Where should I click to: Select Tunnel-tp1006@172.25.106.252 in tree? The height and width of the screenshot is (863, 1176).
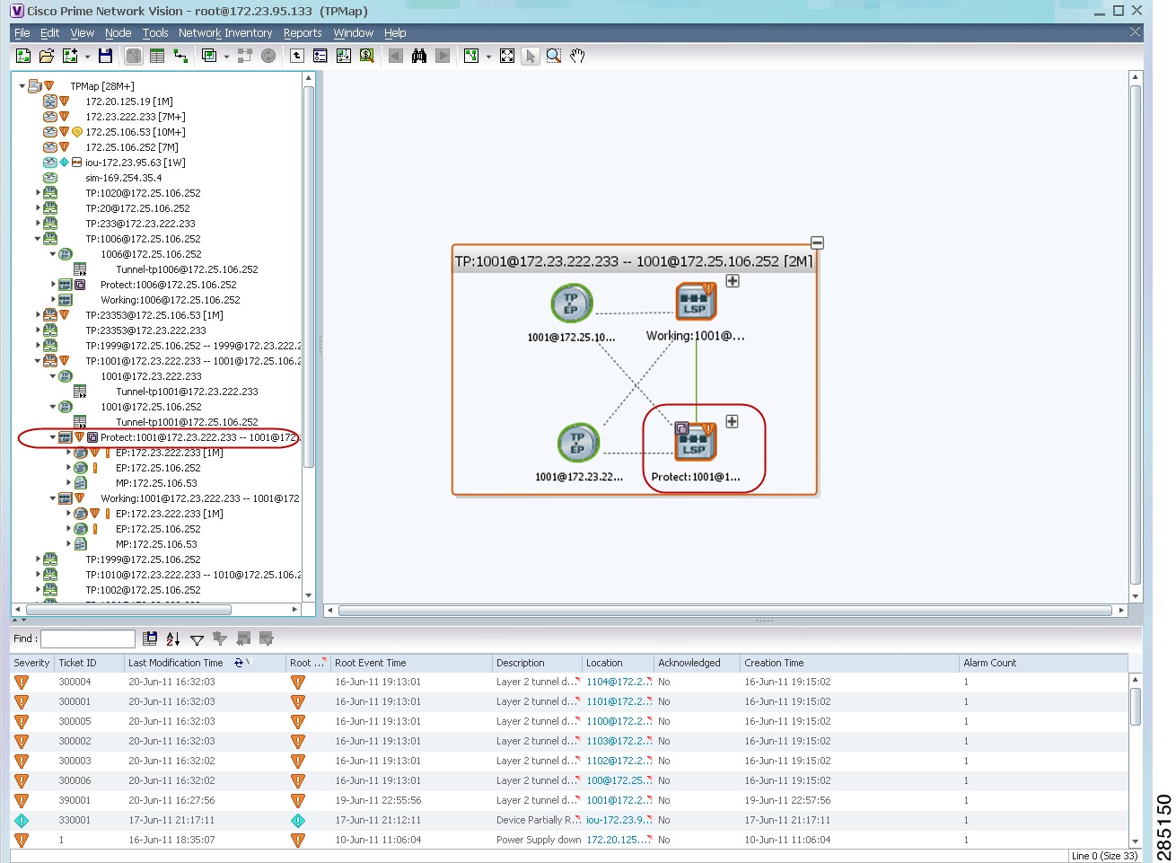pyautogui.click(x=187, y=269)
